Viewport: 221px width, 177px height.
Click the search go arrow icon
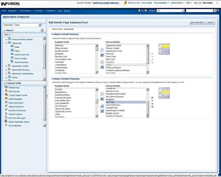215,11
